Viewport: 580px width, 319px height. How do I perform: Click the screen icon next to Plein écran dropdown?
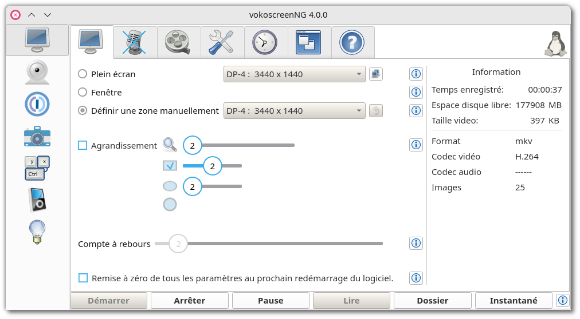pyautogui.click(x=375, y=74)
